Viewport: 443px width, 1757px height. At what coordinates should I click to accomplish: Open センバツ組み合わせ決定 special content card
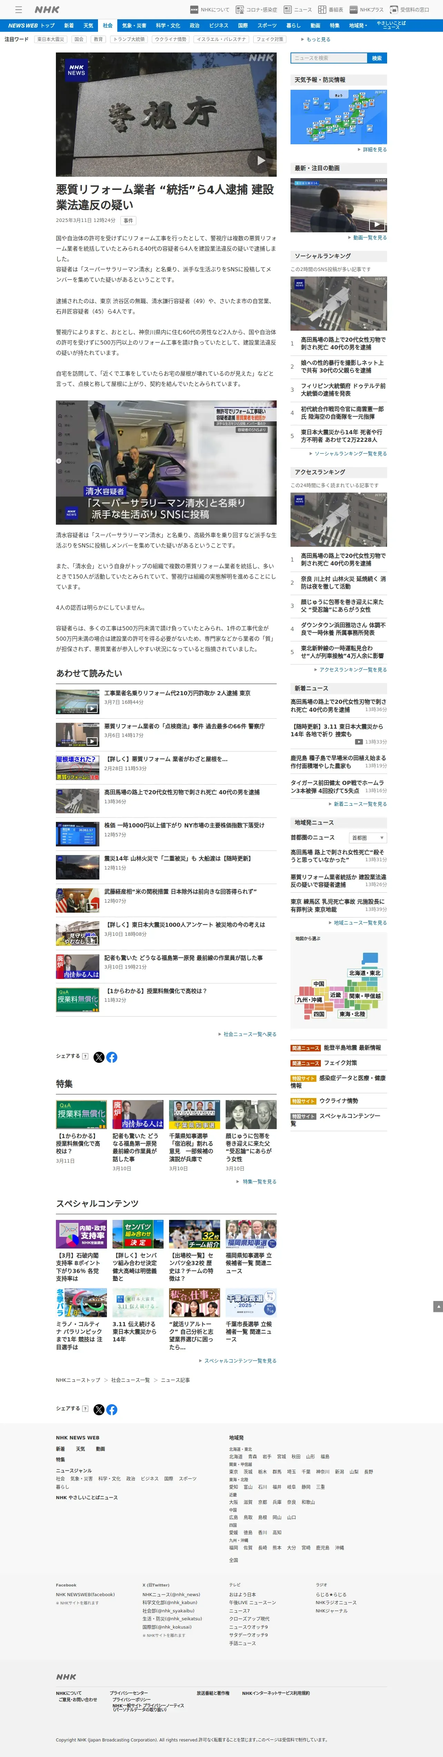click(138, 1251)
